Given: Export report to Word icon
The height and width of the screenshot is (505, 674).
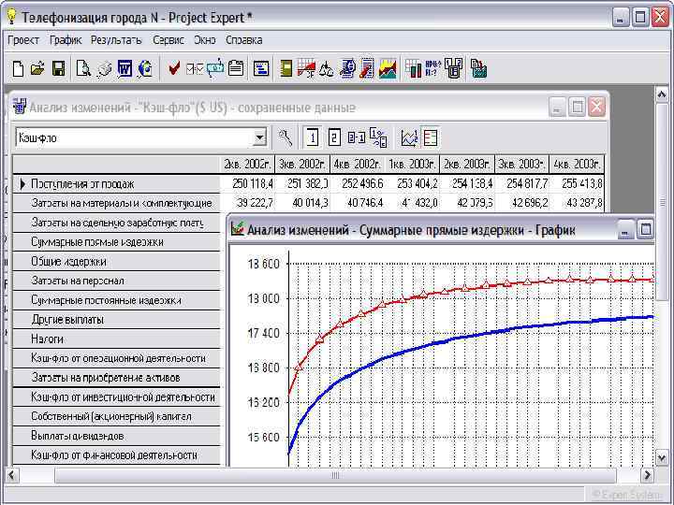Looking at the screenshot, I should (x=125, y=68).
